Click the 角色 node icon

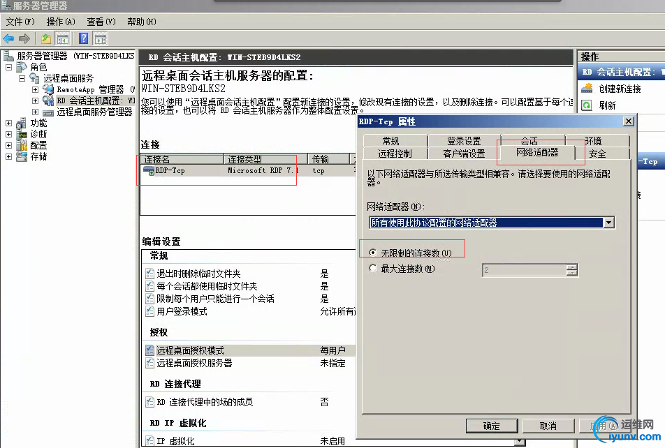pyautogui.click(x=22, y=67)
